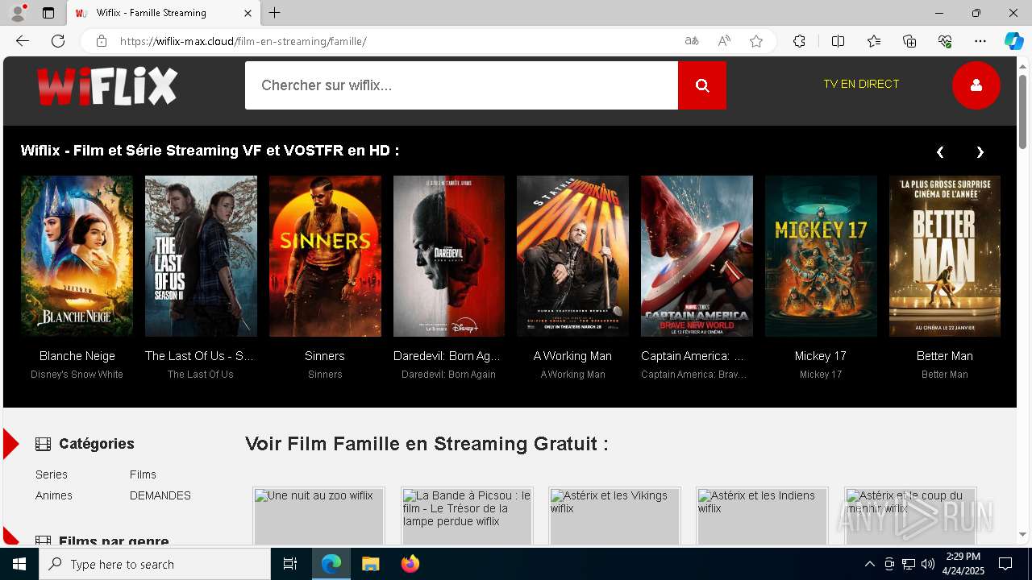The height and width of the screenshot is (580, 1032).
Task: Open the tab actions menu icon
Action: click(x=48, y=13)
